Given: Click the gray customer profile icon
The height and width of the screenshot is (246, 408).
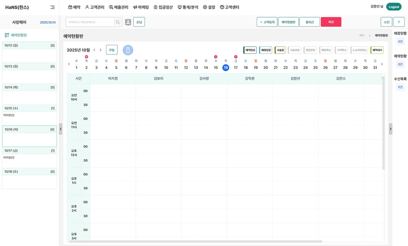Looking at the screenshot, I should tap(128, 22).
